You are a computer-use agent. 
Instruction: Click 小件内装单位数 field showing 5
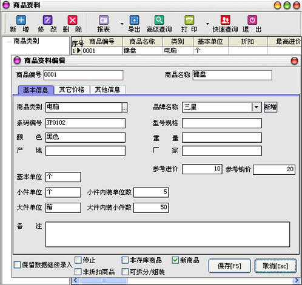151,192
